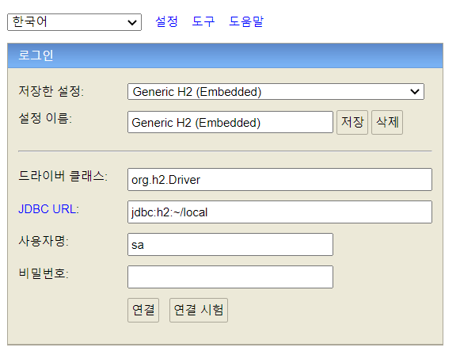This screenshot has width=460, height=355.
Task: Click the 사용자명: label
Action: (x=44, y=241)
